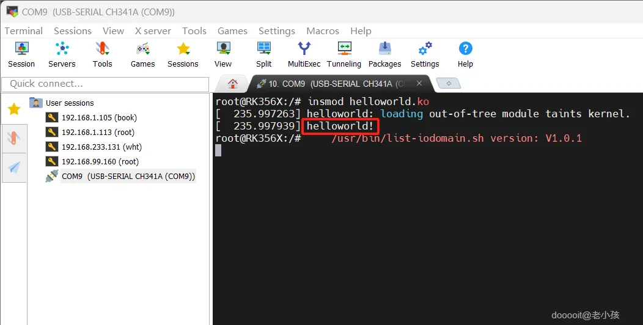Click the '/usr/bin/list-iodomain.sh' red text
This screenshot has height=325, width=643.
click(x=408, y=138)
